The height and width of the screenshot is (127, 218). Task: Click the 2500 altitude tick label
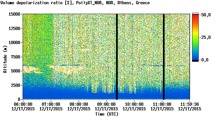coord(15,85)
